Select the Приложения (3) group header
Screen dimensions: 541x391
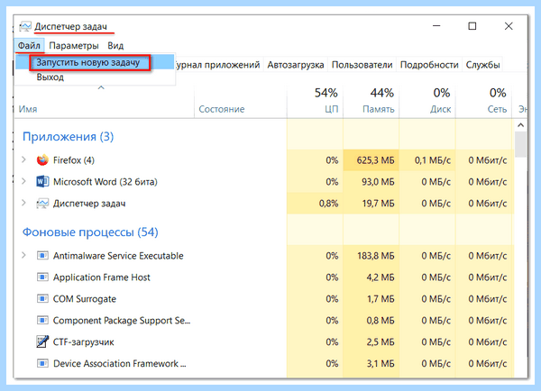coord(68,137)
